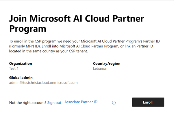Sign out of the current account

[54, 102]
